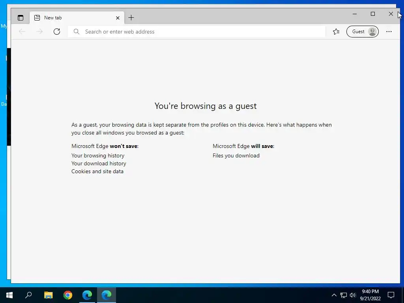Refresh the page
The height and width of the screenshot is (303, 404).
click(x=57, y=32)
